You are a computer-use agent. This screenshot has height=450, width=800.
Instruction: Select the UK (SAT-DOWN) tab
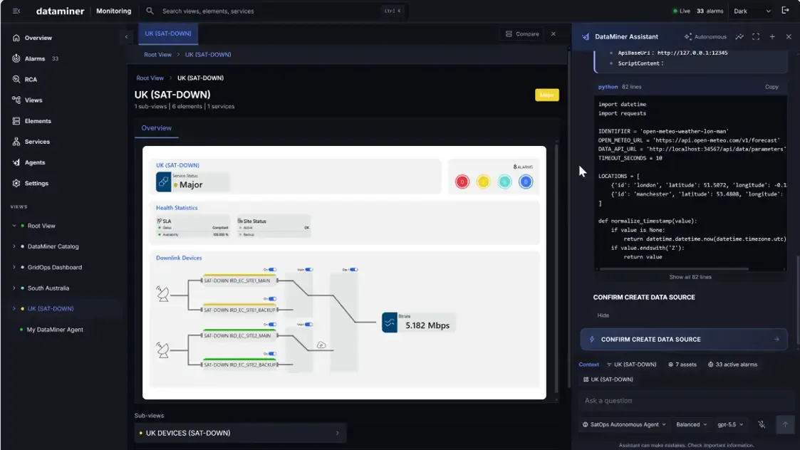168,33
